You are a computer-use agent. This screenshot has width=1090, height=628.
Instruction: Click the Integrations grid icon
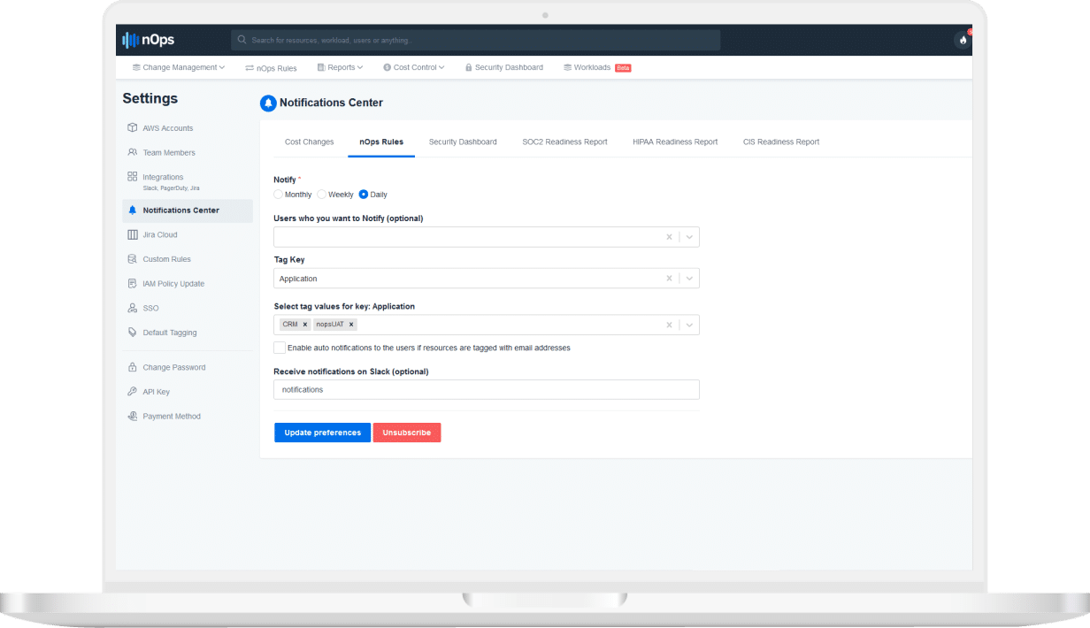pyautogui.click(x=132, y=177)
